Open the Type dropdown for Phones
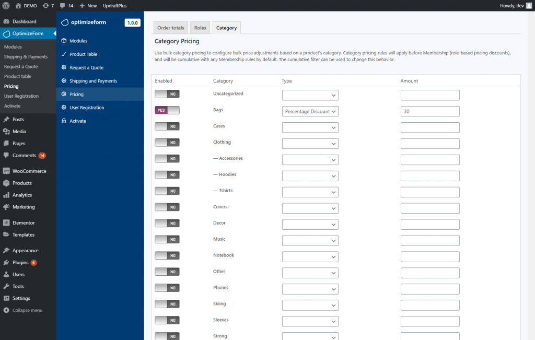 pyautogui.click(x=310, y=289)
